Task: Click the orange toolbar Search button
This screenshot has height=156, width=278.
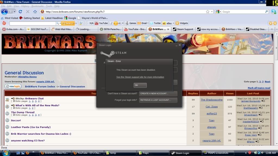Action: pos(68,23)
